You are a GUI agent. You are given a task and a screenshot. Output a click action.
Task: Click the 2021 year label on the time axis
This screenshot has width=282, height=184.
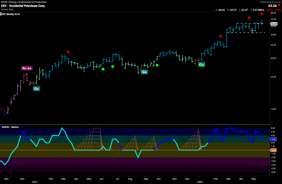click(x=35, y=182)
